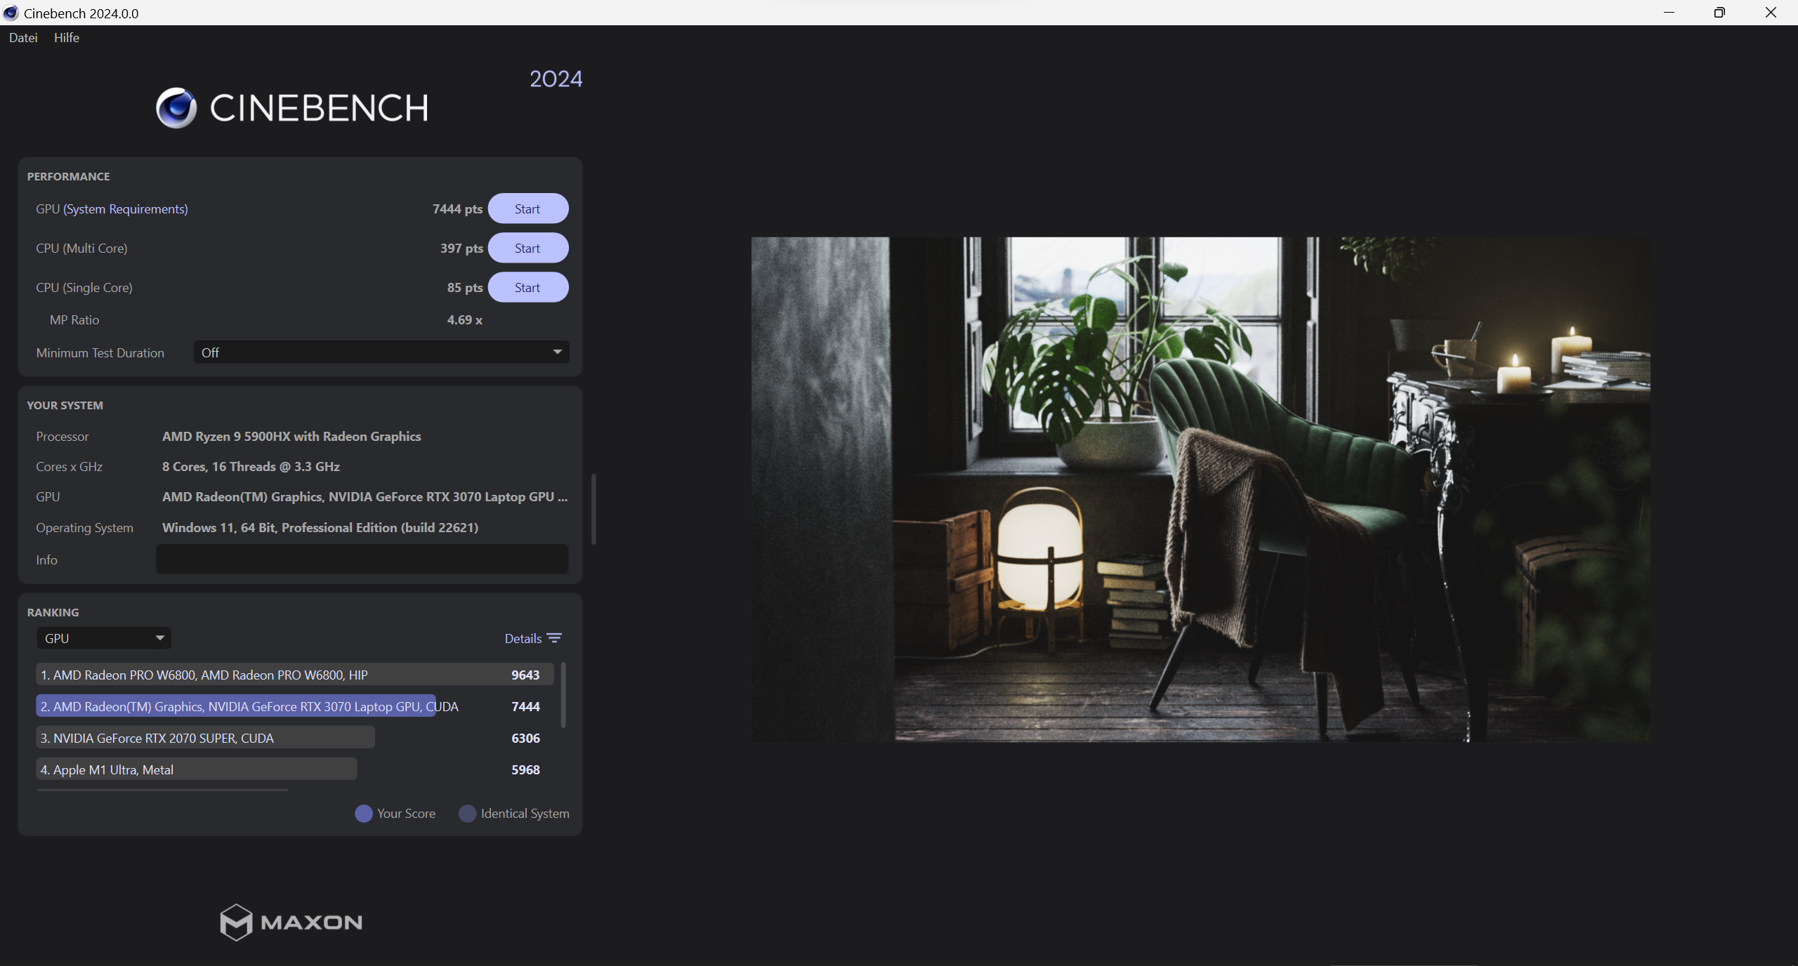
Task: Click the Windows 11 operating system text
Action: [x=320, y=528]
